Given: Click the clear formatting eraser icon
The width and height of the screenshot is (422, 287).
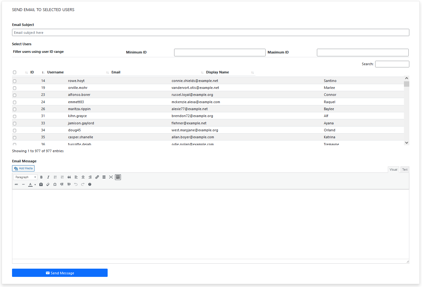Looking at the screenshot, I should click(48, 184).
